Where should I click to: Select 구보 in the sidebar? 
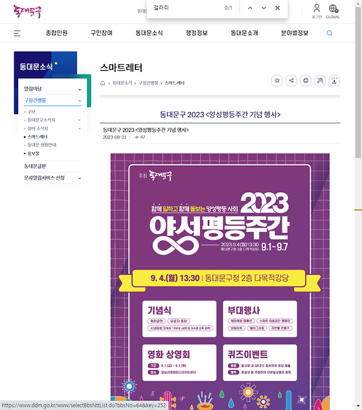(x=31, y=111)
